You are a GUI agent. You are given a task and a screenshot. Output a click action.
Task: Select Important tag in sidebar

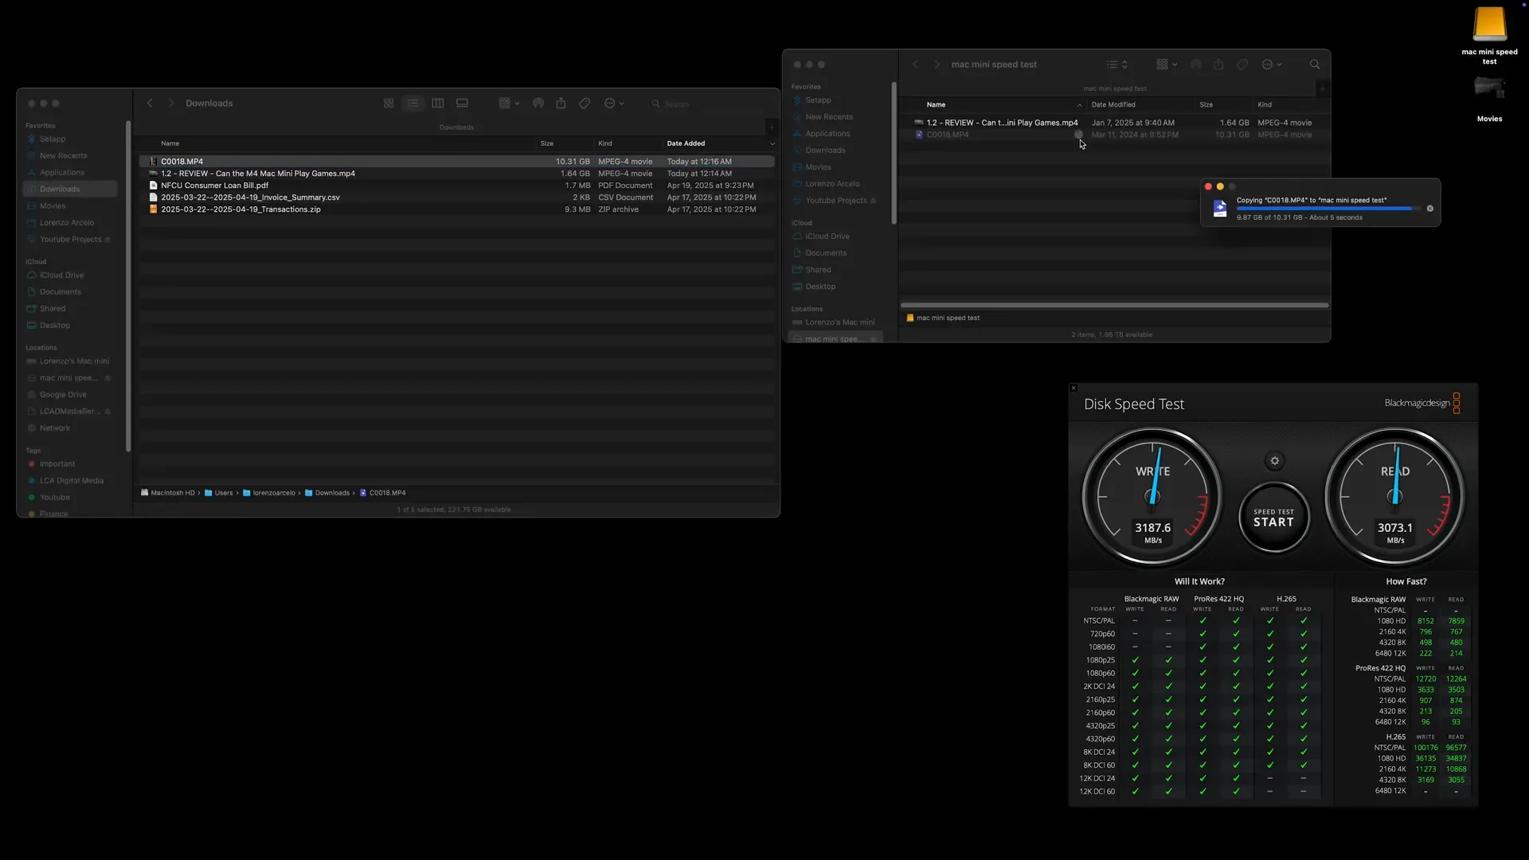coord(57,464)
